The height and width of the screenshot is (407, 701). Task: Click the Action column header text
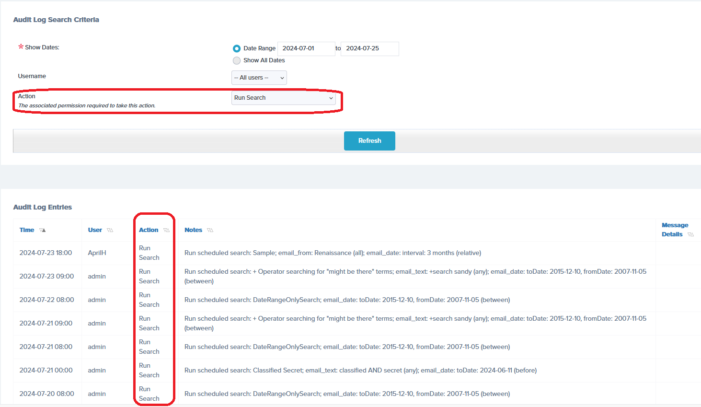point(149,230)
